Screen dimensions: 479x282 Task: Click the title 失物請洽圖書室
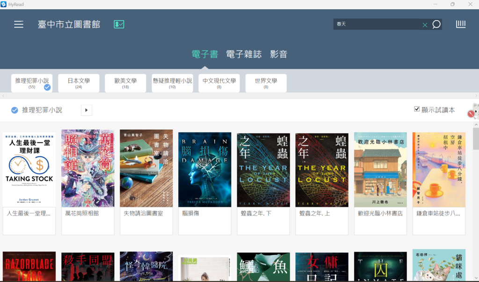[x=143, y=213]
